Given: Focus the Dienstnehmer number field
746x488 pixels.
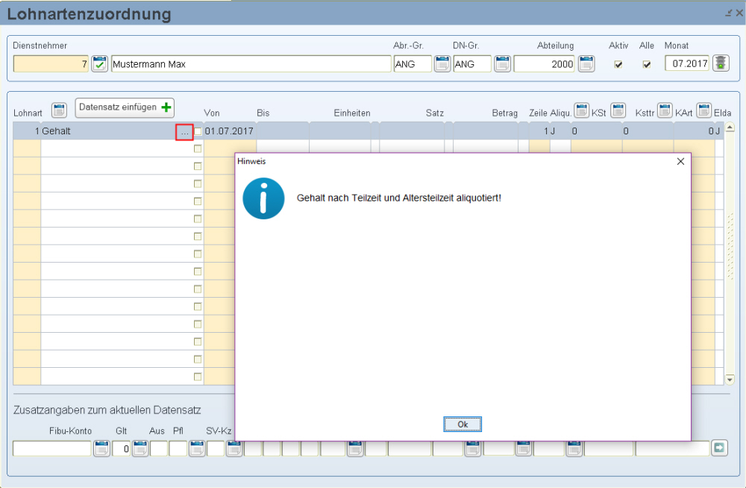Looking at the screenshot, I should pos(51,63).
